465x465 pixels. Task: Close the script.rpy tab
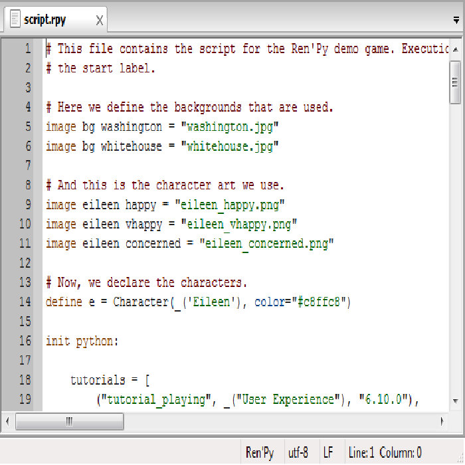pyautogui.click(x=100, y=21)
